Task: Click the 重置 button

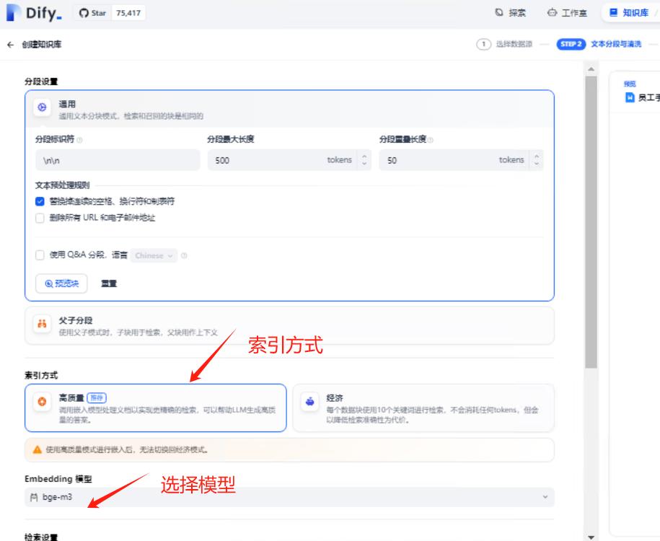Action: pos(109,283)
